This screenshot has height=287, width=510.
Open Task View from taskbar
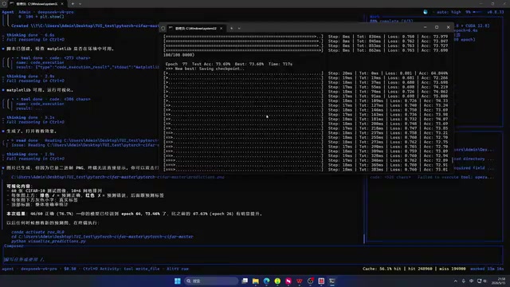point(245,281)
